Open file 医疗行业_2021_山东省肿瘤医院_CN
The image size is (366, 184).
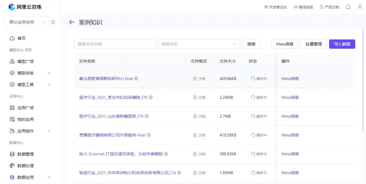pos(111,116)
